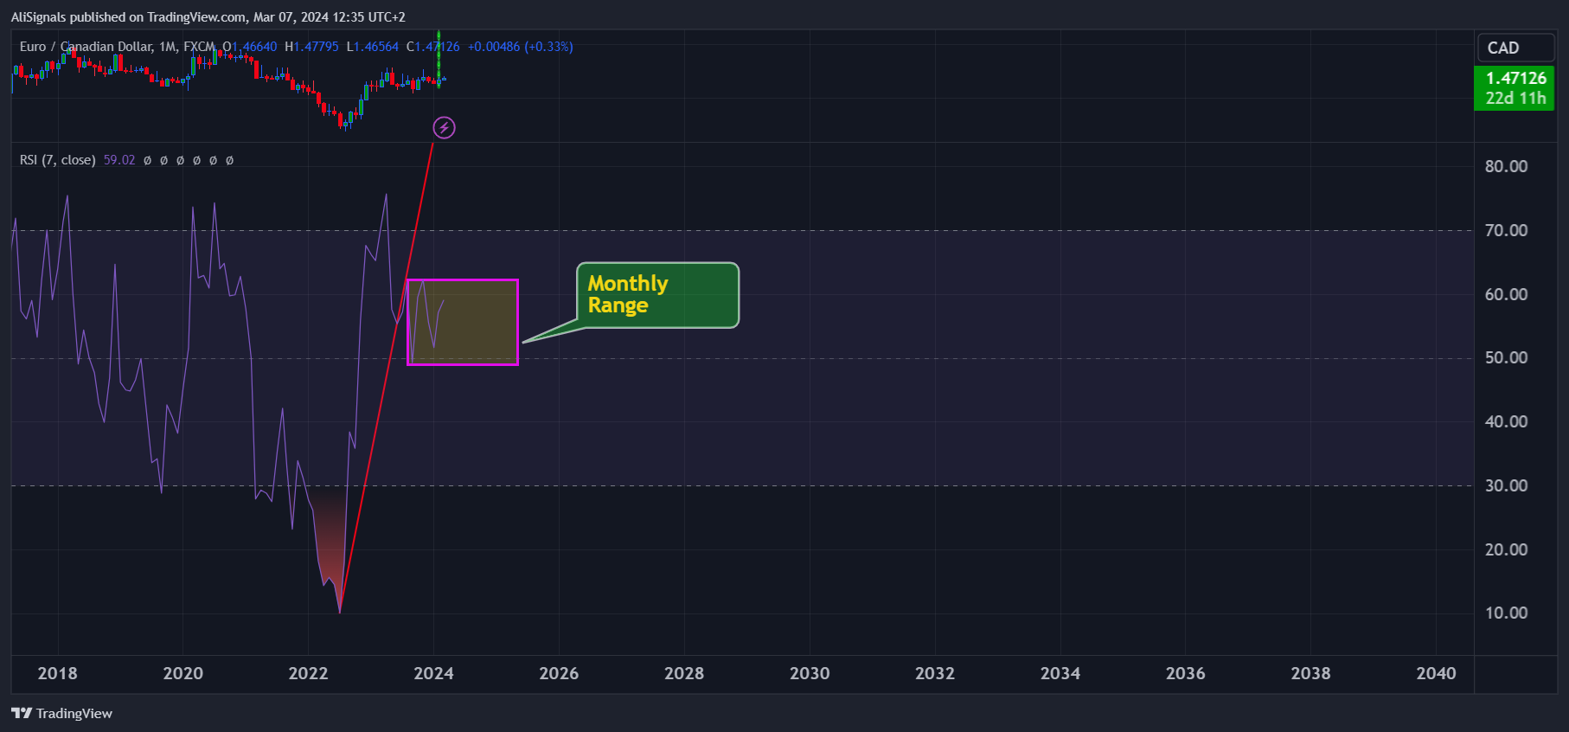Click the 2030 time axis label
The width and height of the screenshot is (1569, 732).
tap(810, 673)
